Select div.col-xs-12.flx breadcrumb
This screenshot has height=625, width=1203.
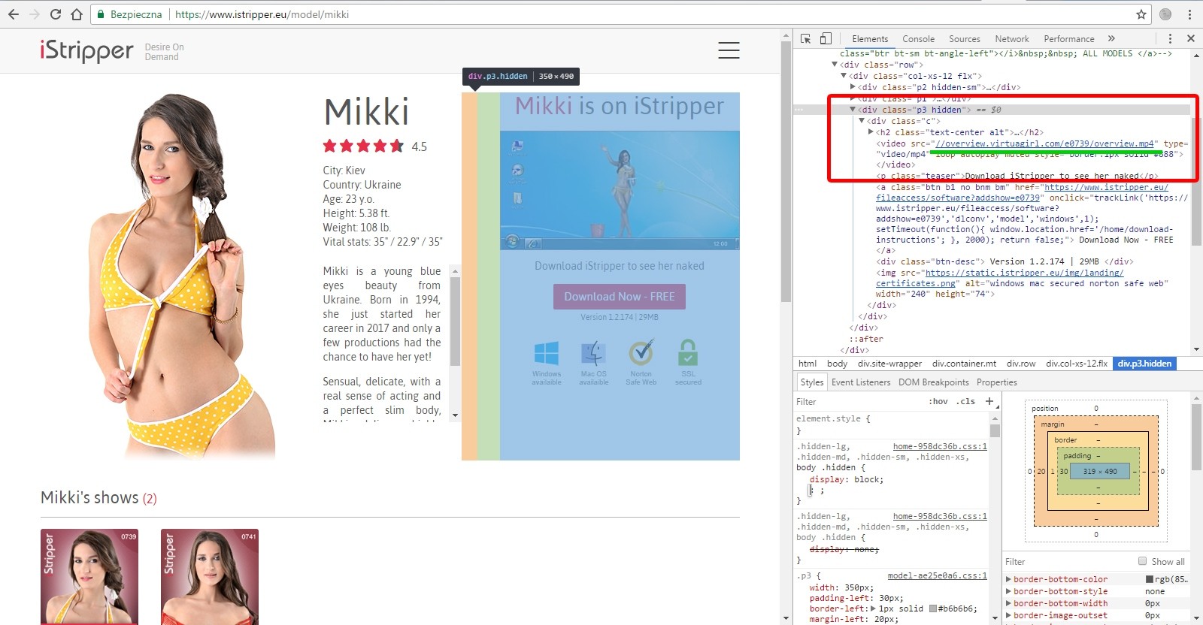(x=1077, y=364)
